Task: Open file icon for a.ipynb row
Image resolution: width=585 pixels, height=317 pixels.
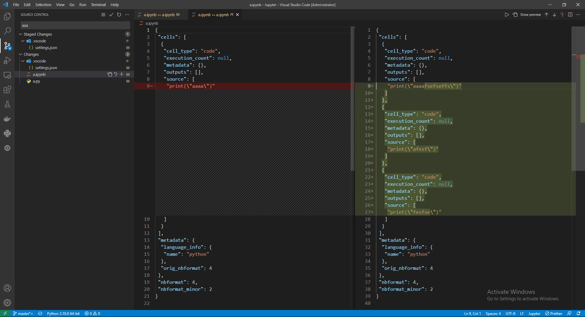Action: [x=110, y=74]
